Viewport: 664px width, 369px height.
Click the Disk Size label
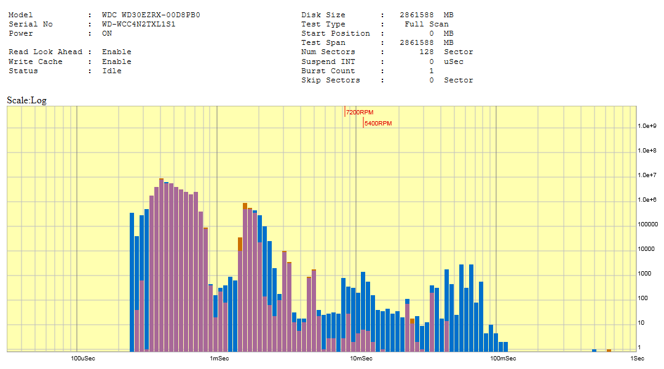[x=323, y=15]
